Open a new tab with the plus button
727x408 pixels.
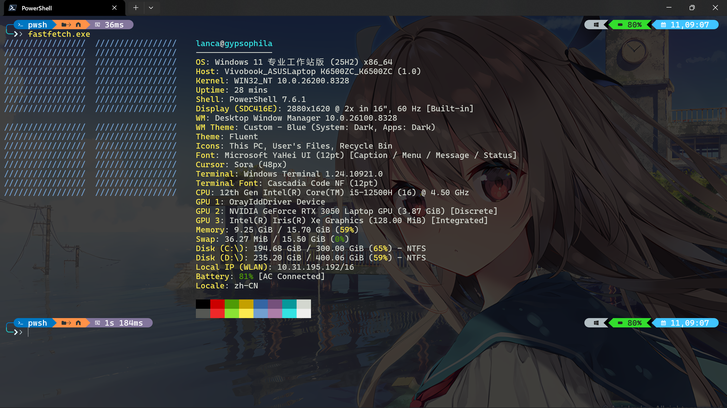136,8
